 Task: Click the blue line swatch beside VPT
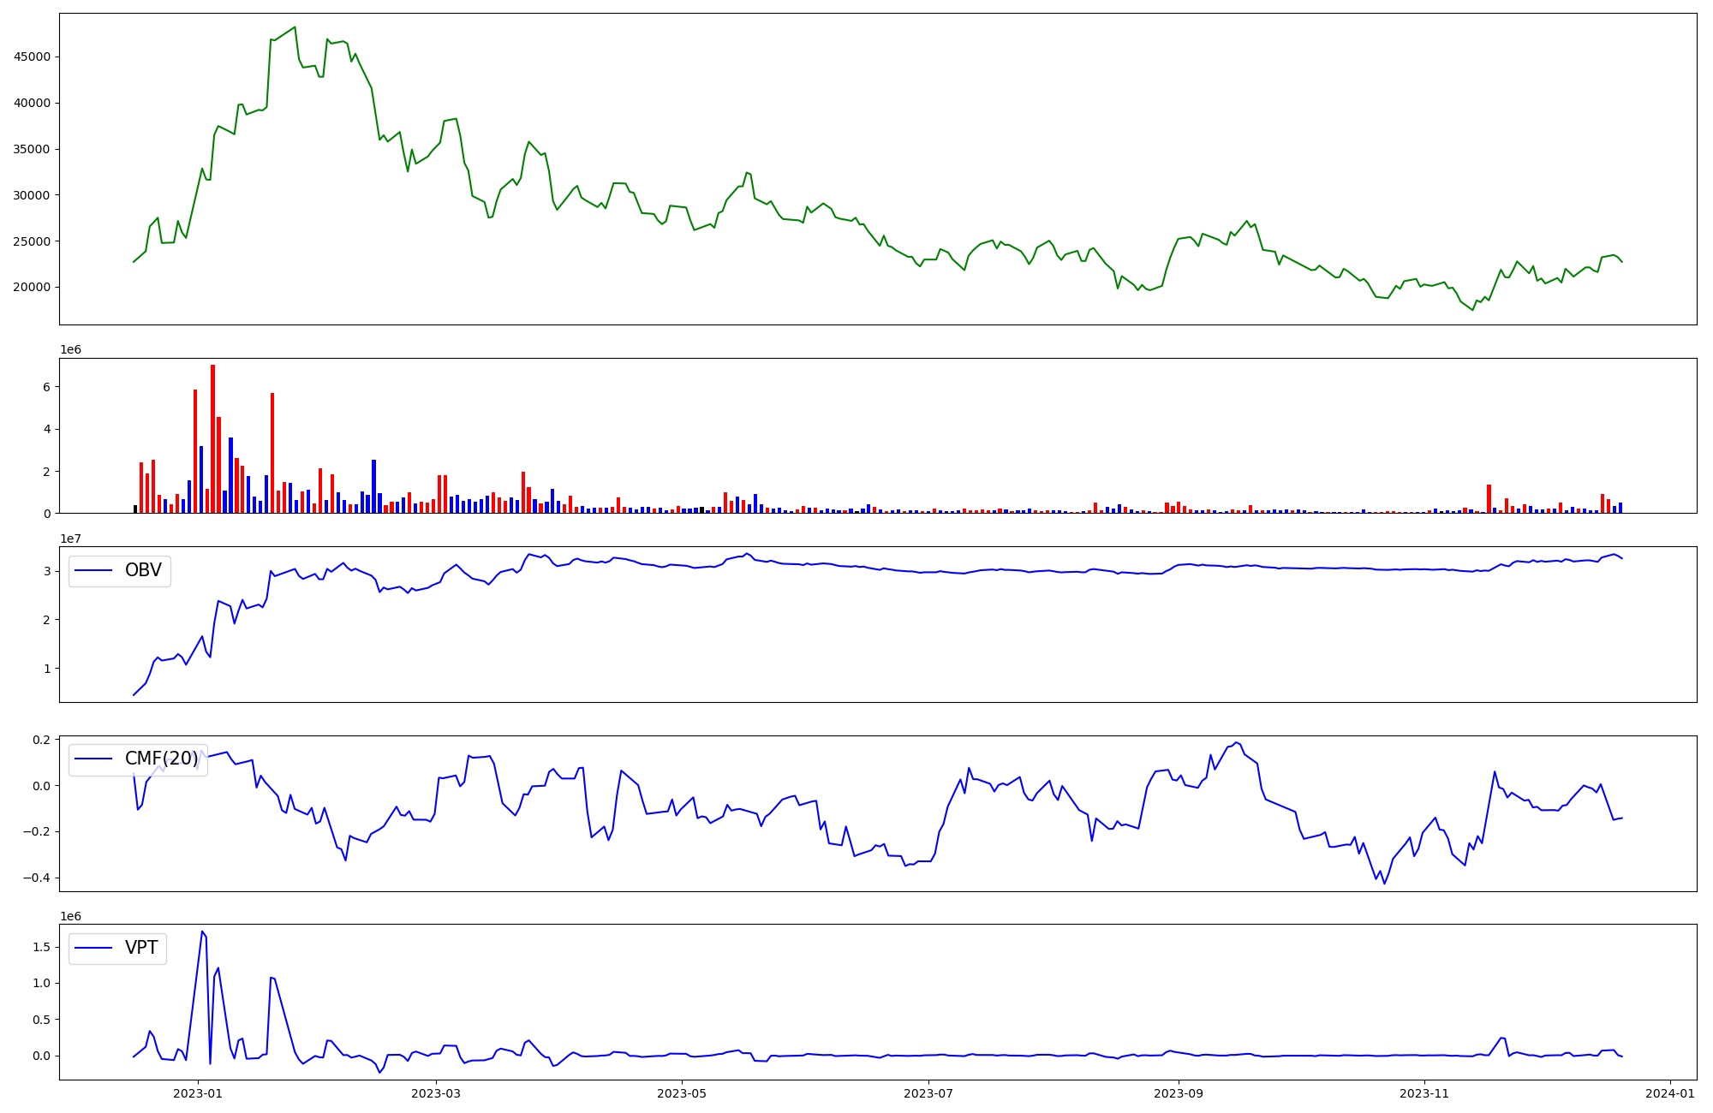(94, 948)
